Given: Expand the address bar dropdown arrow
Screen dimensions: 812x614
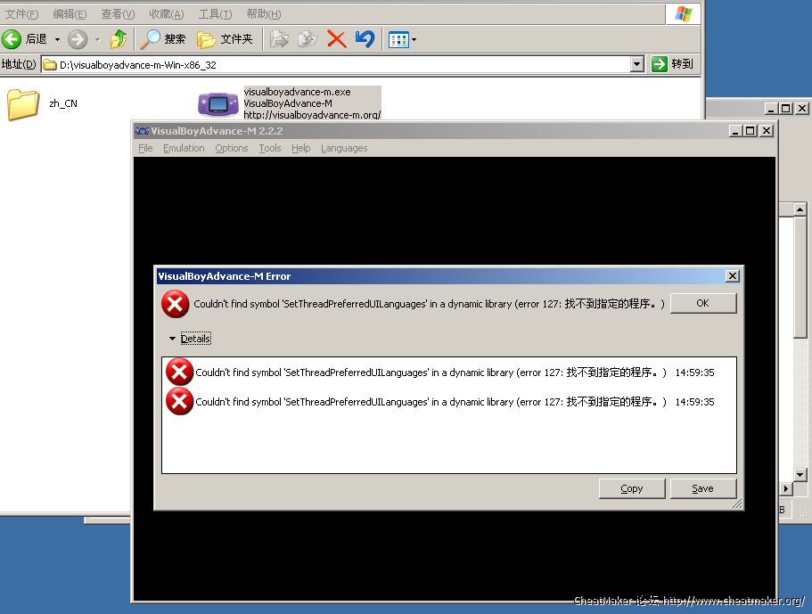Looking at the screenshot, I should tap(636, 64).
